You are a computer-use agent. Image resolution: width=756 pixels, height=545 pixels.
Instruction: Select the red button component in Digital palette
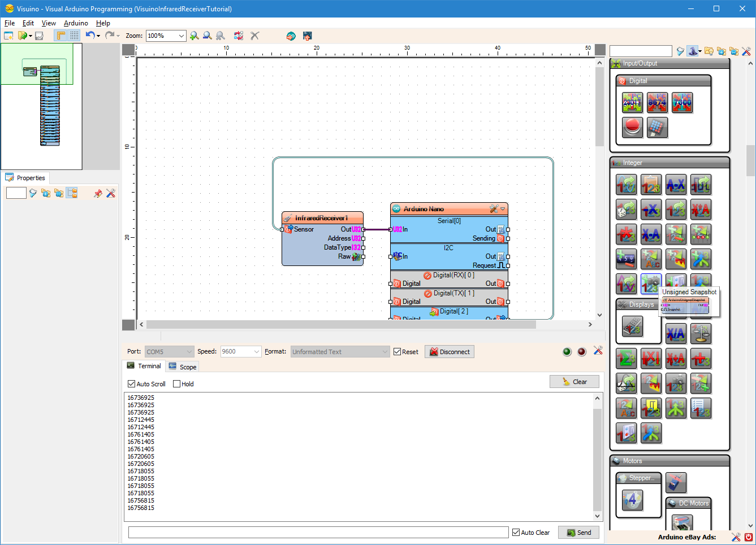(x=632, y=127)
